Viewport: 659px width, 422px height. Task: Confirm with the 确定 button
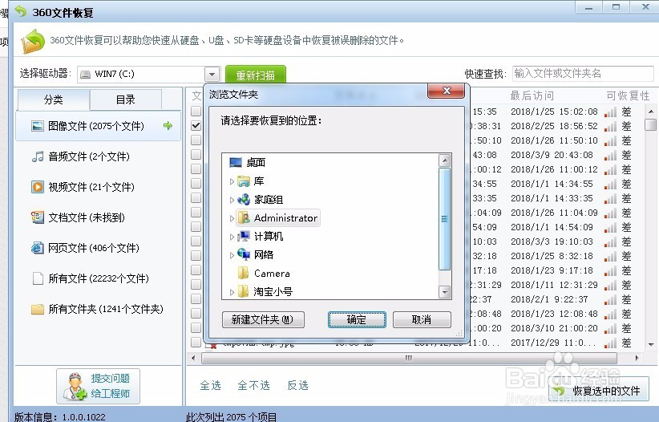(357, 320)
